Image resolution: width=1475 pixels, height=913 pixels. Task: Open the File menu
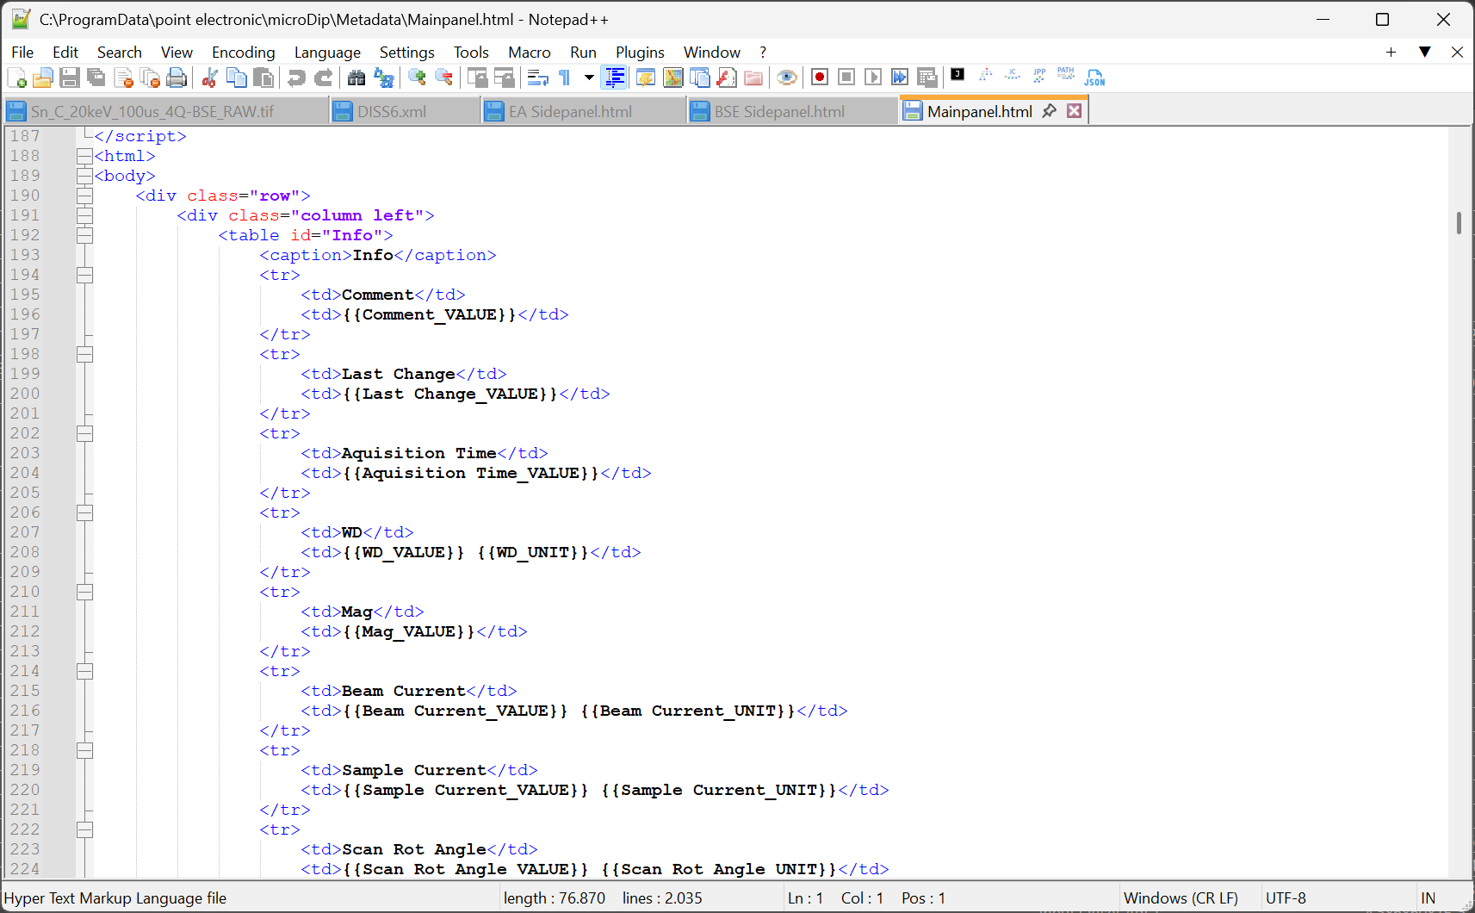point(22,53)
